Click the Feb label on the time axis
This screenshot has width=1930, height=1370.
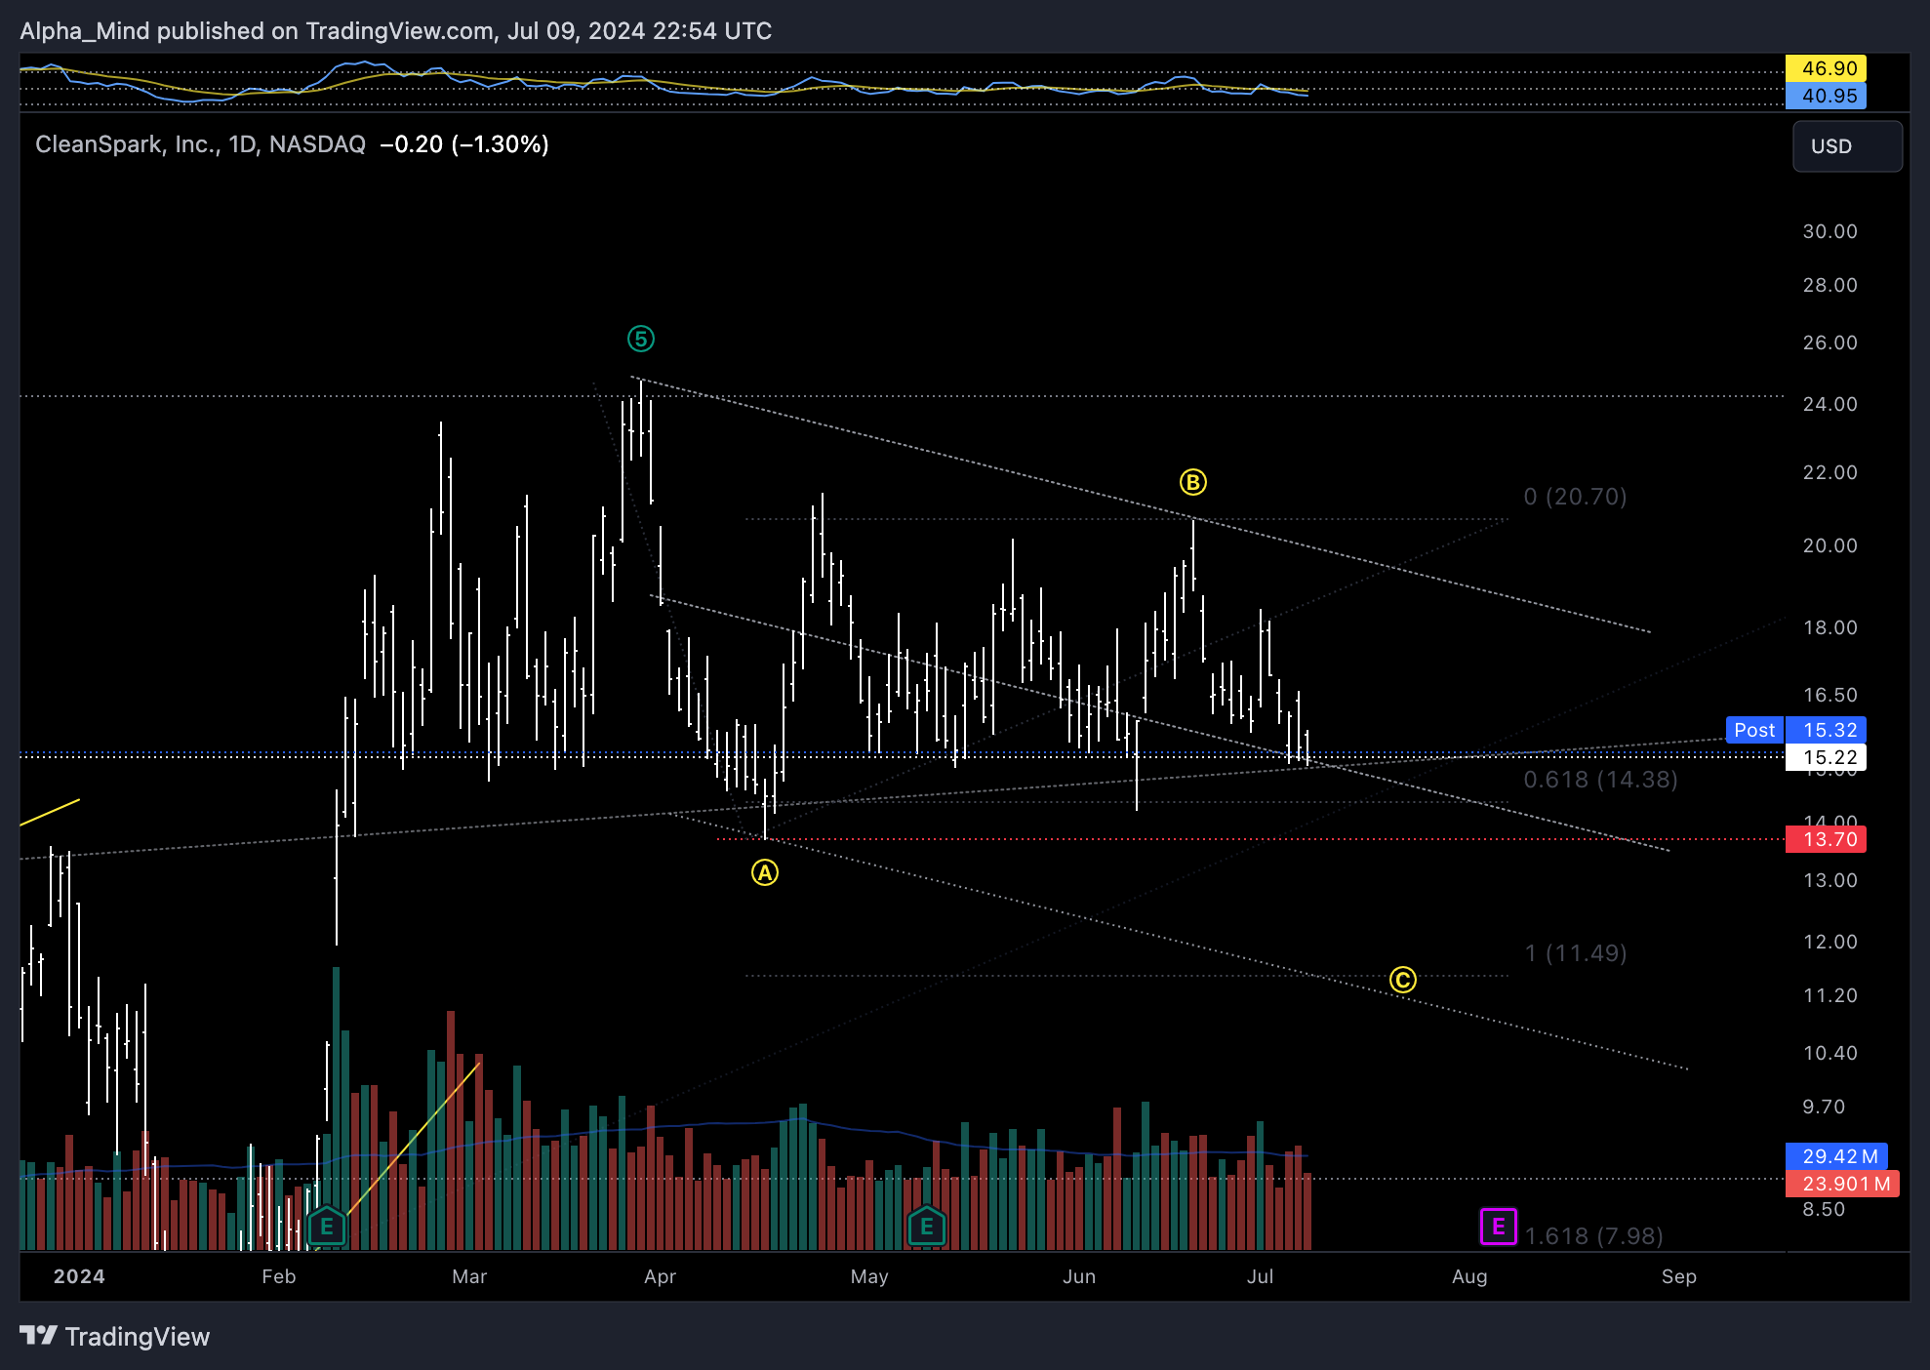pos(279,1276)
